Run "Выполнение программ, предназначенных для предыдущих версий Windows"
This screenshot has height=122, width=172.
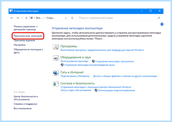(x=102, y=50)
